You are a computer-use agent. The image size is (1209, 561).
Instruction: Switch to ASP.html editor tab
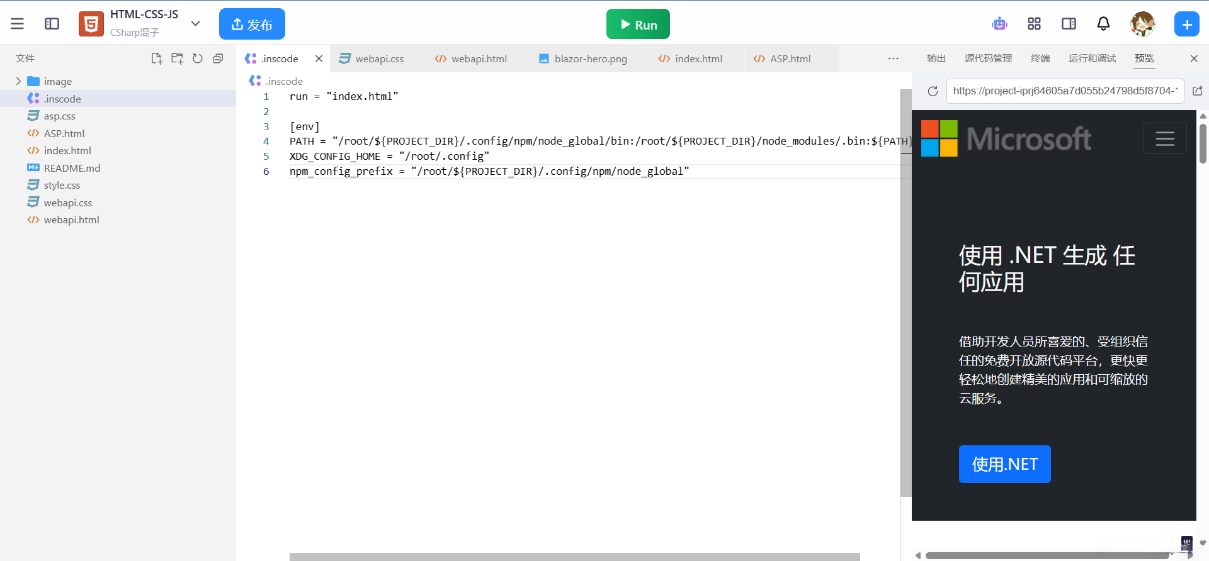click(791, 58)
